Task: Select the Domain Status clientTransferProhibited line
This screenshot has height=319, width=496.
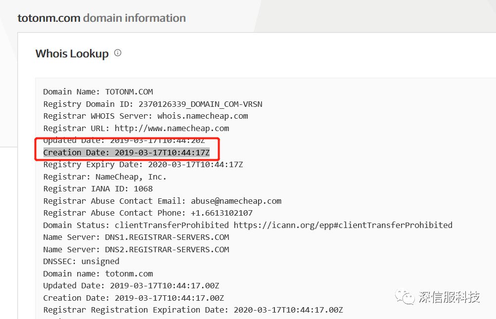Action: (x=248, y=226)
